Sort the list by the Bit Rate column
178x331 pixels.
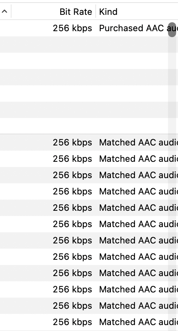coord(76,12)
